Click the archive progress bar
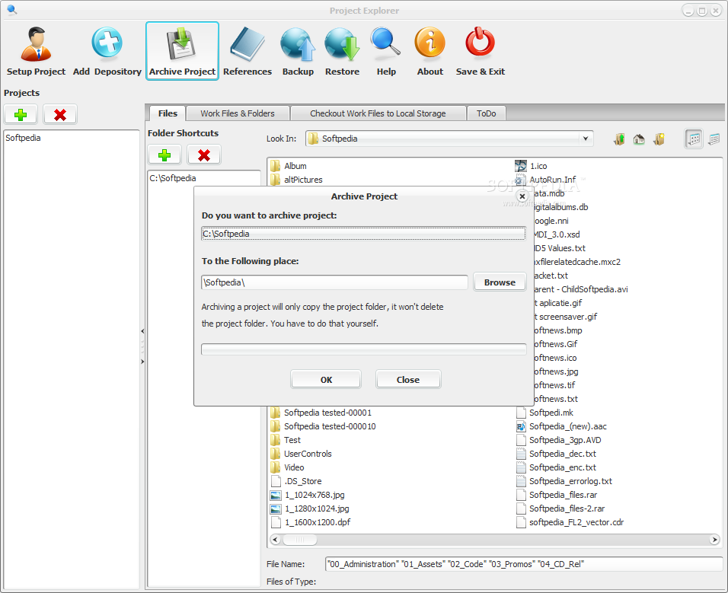 [363, 349]
